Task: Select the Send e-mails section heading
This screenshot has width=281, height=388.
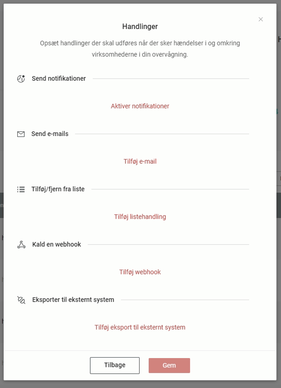Action: 50,134
